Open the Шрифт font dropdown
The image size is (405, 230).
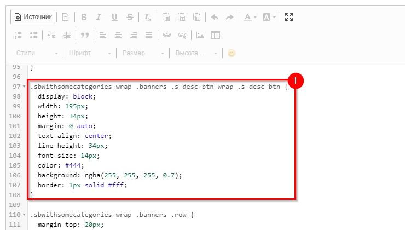(90, 53)
